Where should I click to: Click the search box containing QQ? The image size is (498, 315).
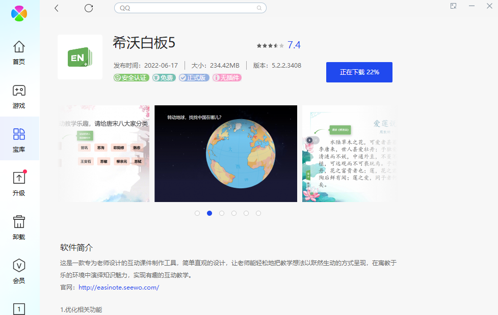point(190,8)
